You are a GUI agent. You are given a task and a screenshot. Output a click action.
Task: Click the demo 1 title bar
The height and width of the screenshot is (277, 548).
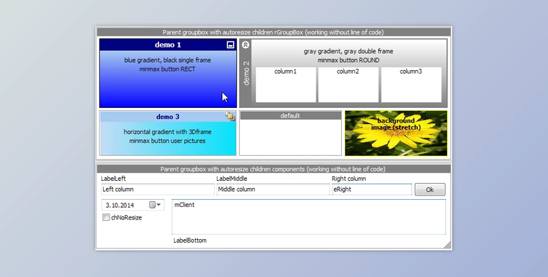(x=168, y=44)
